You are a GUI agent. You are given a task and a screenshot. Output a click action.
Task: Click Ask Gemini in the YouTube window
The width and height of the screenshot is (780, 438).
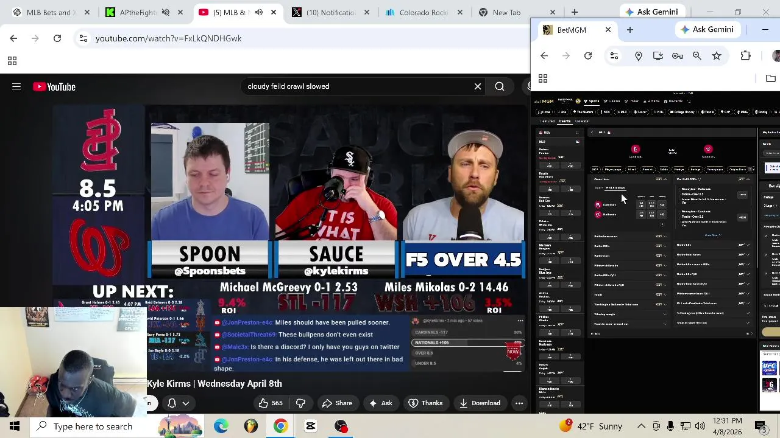(x=651, y=12)
